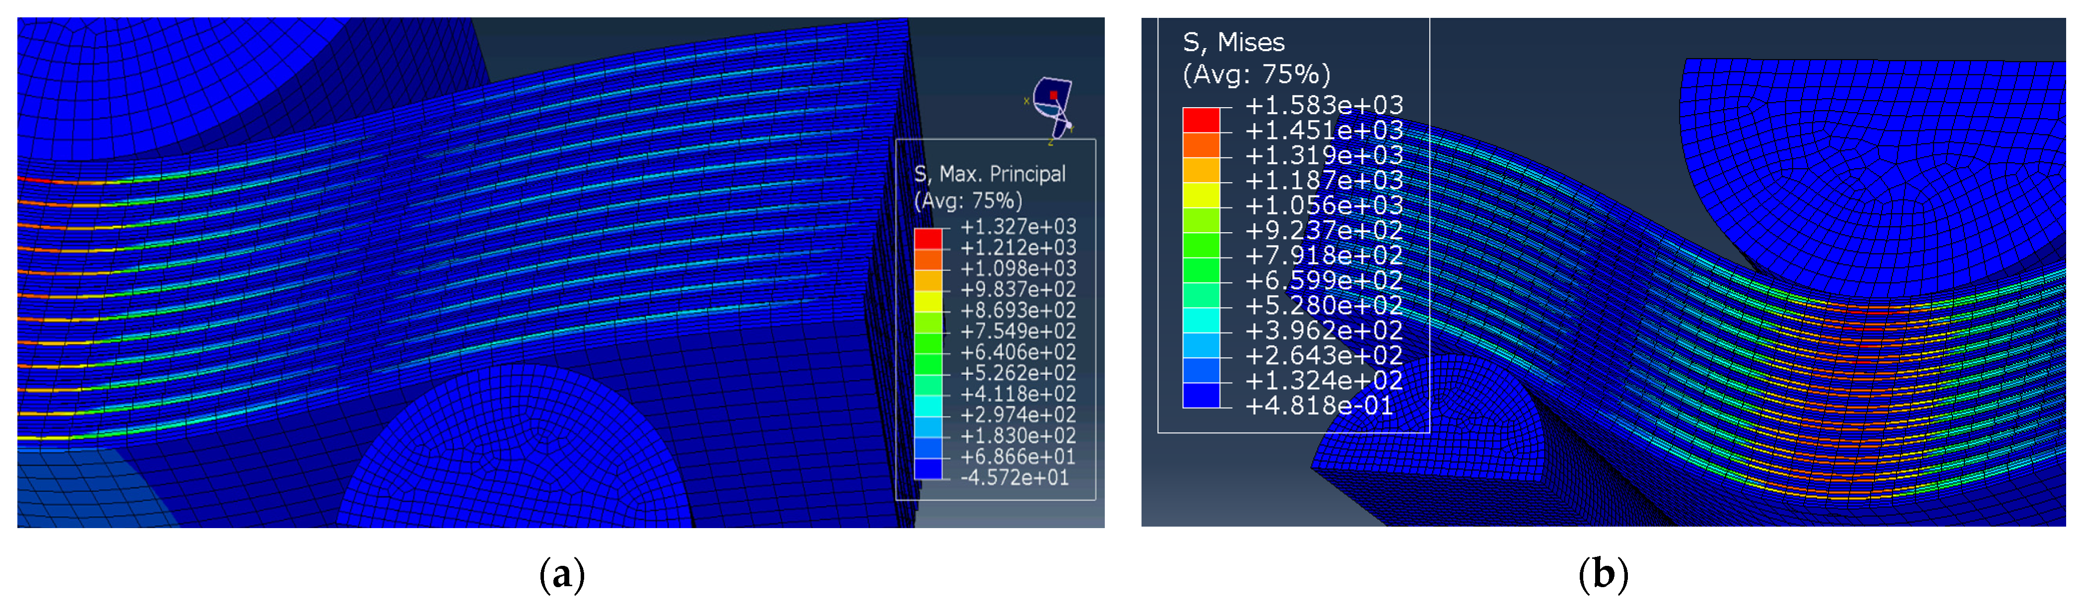Click the +4.818e-01 minimum Mises value
Screen dimensions: 2085x610
pos(1319,406)
